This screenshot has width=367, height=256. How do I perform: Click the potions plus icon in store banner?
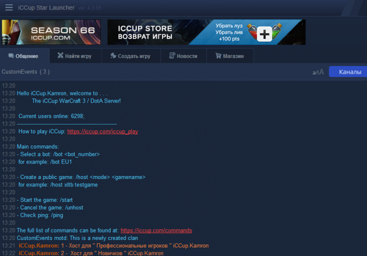click(264, 33)
